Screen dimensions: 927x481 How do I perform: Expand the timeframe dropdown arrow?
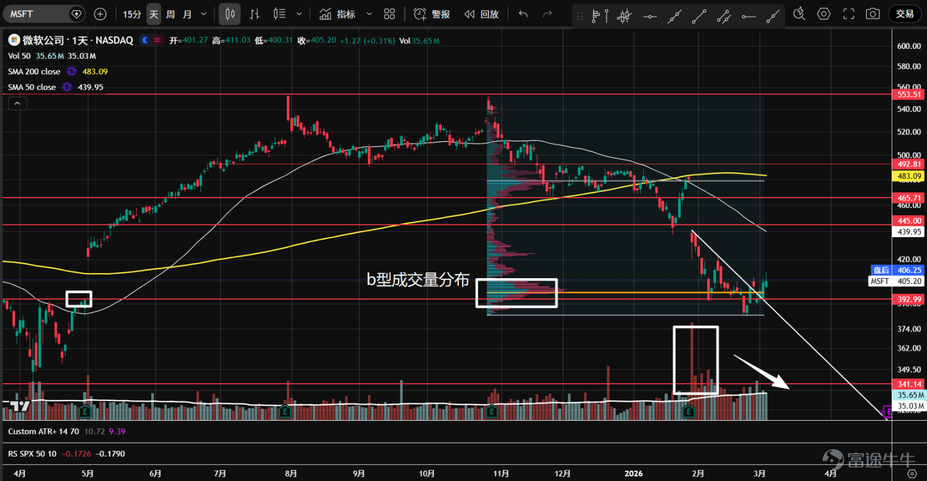203,14
